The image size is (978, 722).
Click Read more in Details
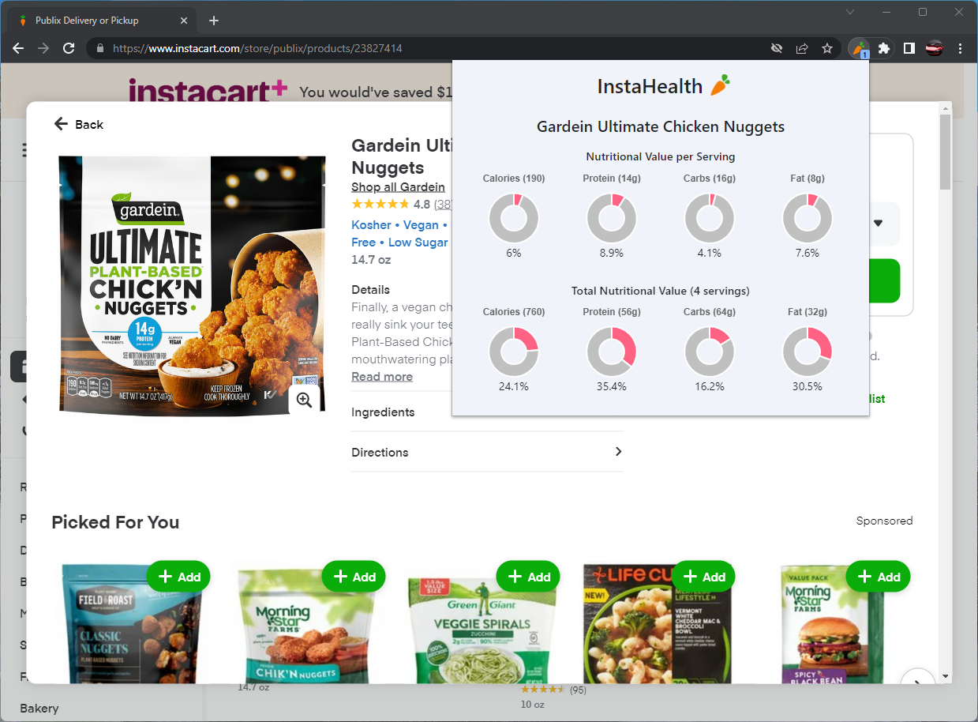pyautogui.click(x=382, y=377)
